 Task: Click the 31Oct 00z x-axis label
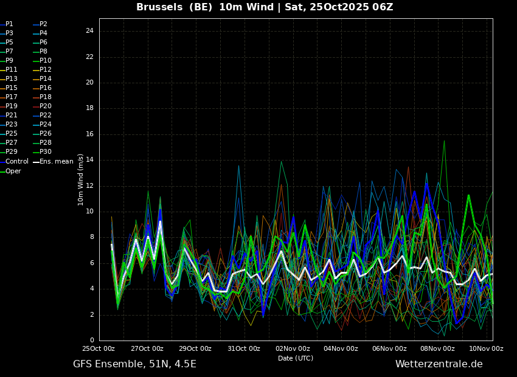(x=244, y=348)
